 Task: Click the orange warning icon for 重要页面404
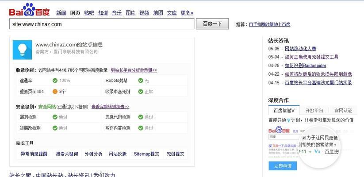tap(55, 92)
